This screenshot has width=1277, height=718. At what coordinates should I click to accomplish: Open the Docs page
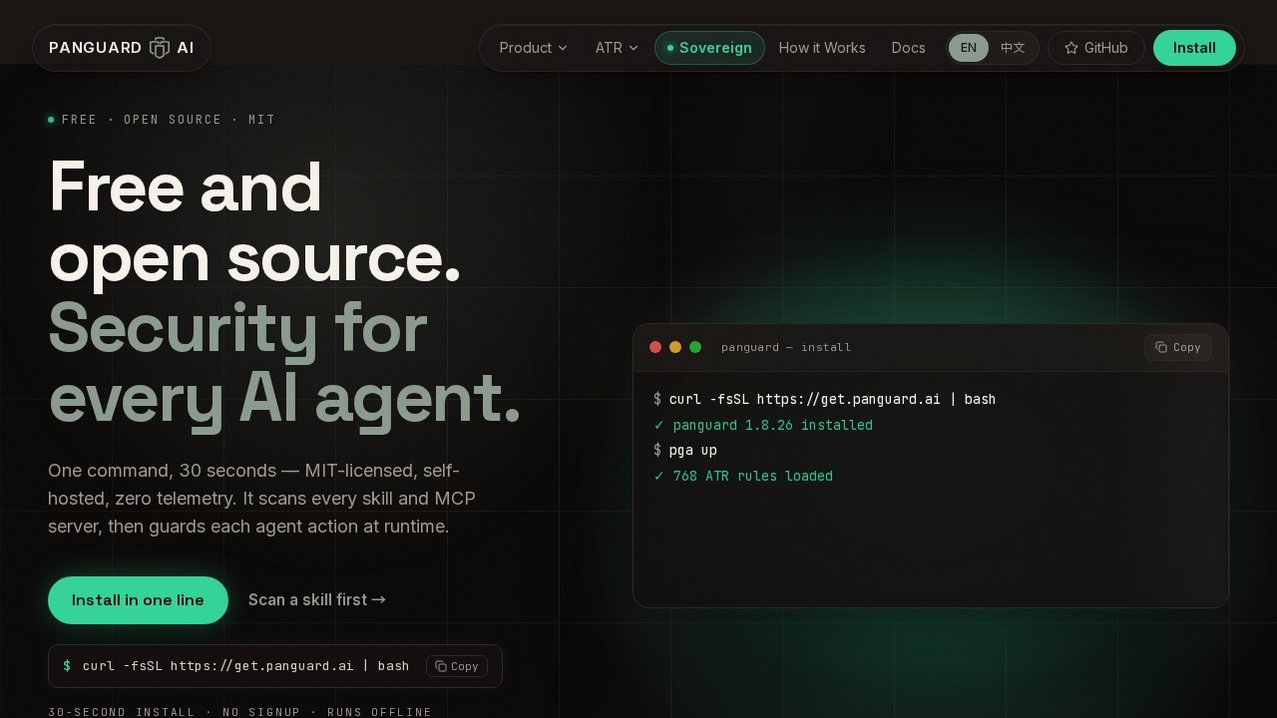[908, 48]
